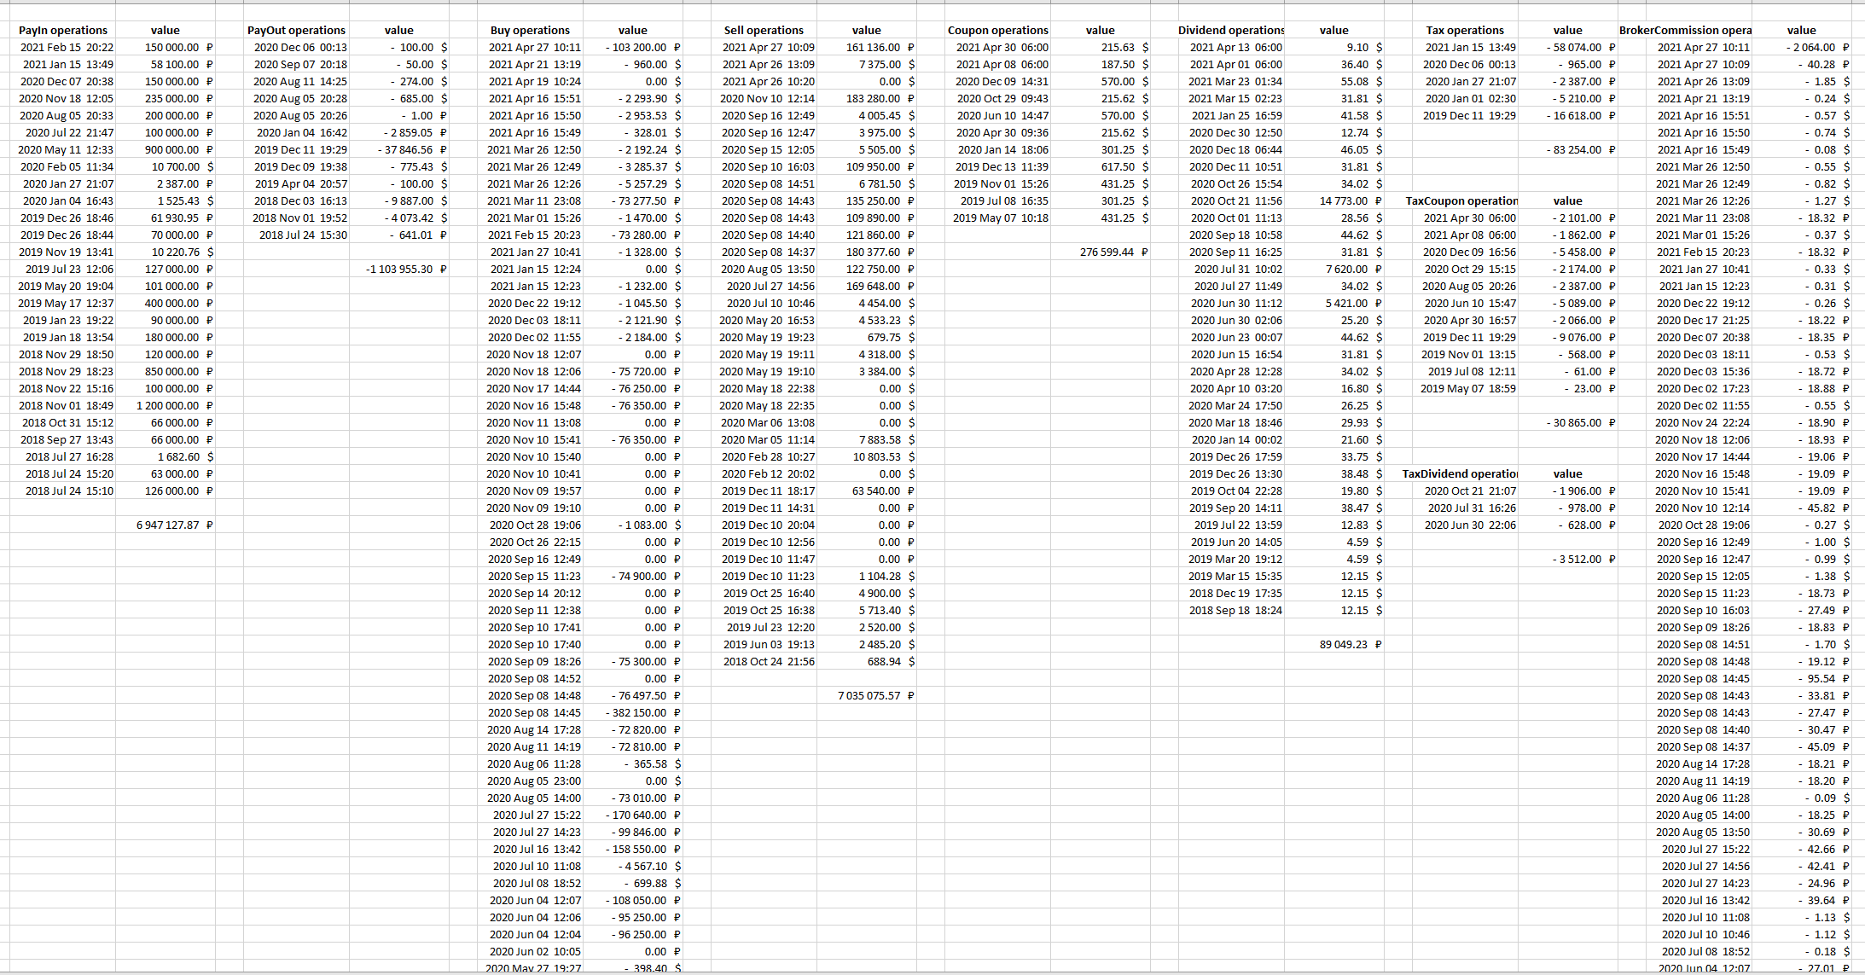
Task: Select Dividend value 7 620.00
Action: 1334,269
